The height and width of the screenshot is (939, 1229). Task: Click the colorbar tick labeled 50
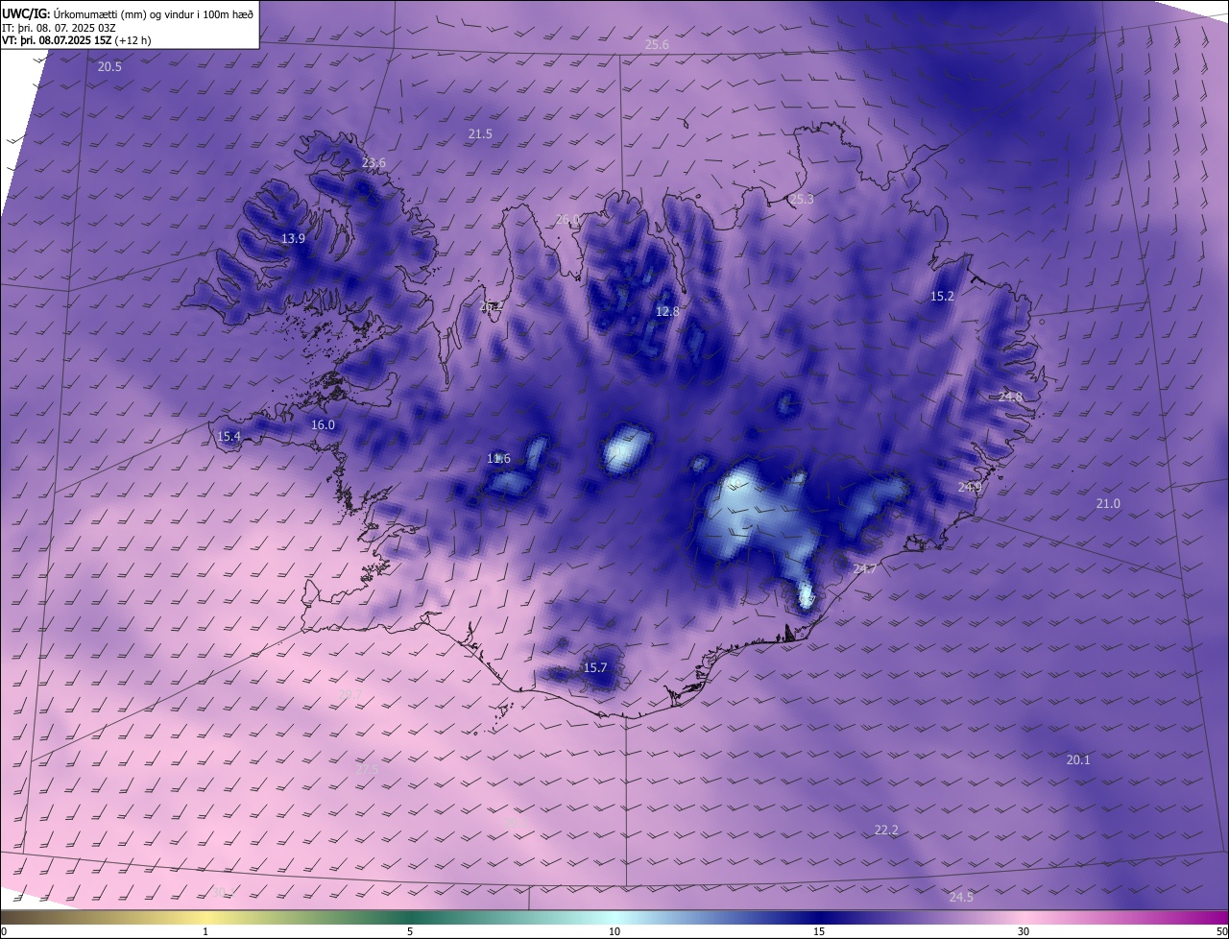click(x=1221, y=931)
